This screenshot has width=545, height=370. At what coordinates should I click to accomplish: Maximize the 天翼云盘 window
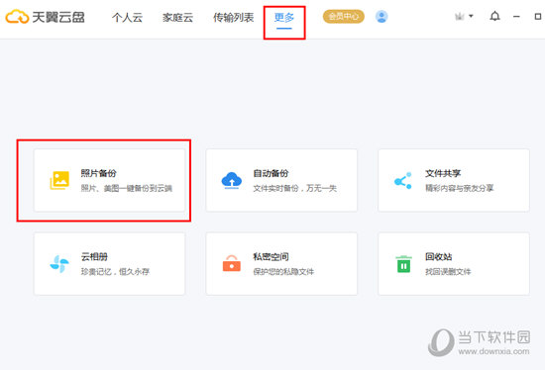coord(538,16)
